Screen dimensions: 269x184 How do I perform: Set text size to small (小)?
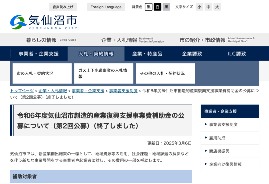pos(199,7)
